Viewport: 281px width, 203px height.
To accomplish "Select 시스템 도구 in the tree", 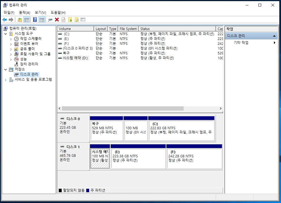I will (x=24, y=33).
